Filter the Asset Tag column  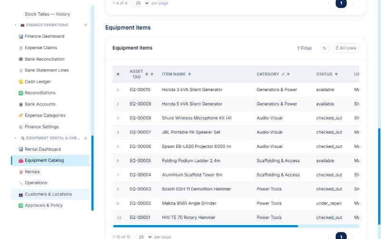[152, 74]
